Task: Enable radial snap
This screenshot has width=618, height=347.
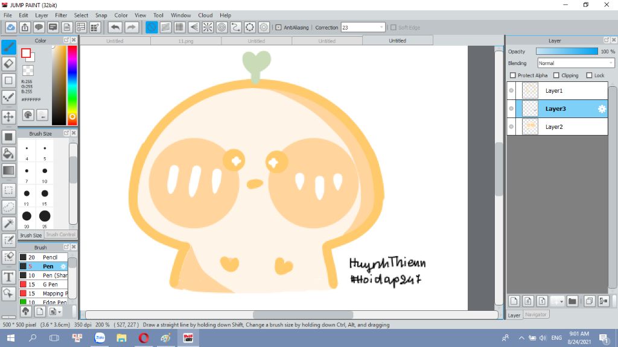Action: pyautogui.click(x=208, y=27)
